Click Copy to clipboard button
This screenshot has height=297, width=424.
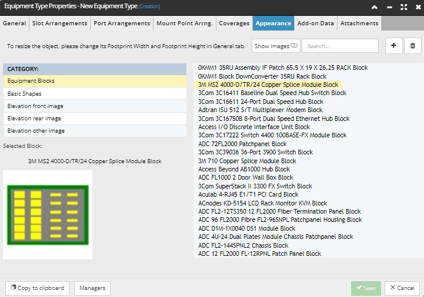tap(37, 288)
